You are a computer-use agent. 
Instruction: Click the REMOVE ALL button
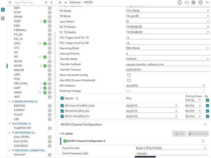point(198,134)
